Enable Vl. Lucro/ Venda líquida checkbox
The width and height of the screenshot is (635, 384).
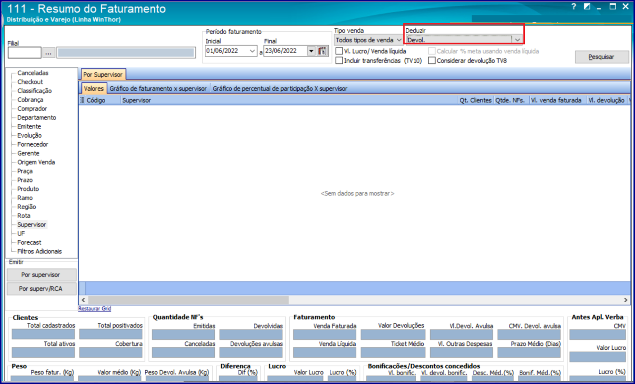pyautogui.click(x=339, y=51)
